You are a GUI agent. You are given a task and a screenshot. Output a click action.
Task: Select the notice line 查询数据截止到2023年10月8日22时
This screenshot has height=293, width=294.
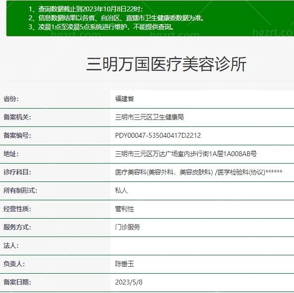[x=85, y=9]
